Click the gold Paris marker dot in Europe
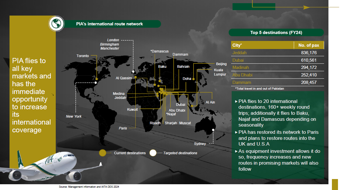The width and height of the screenshot is (340, 190). click(x=135, y=77)
